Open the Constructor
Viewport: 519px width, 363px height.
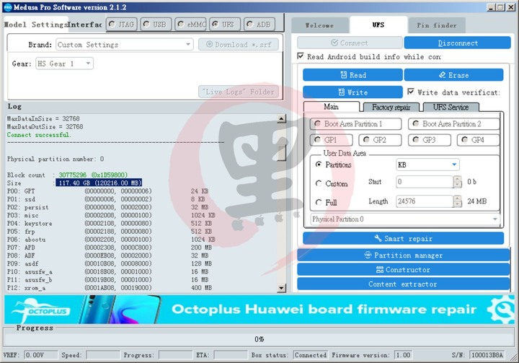[x=404, y=269]
